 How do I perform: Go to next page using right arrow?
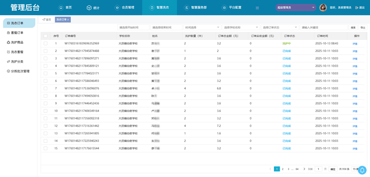click(x=304, y=169)
